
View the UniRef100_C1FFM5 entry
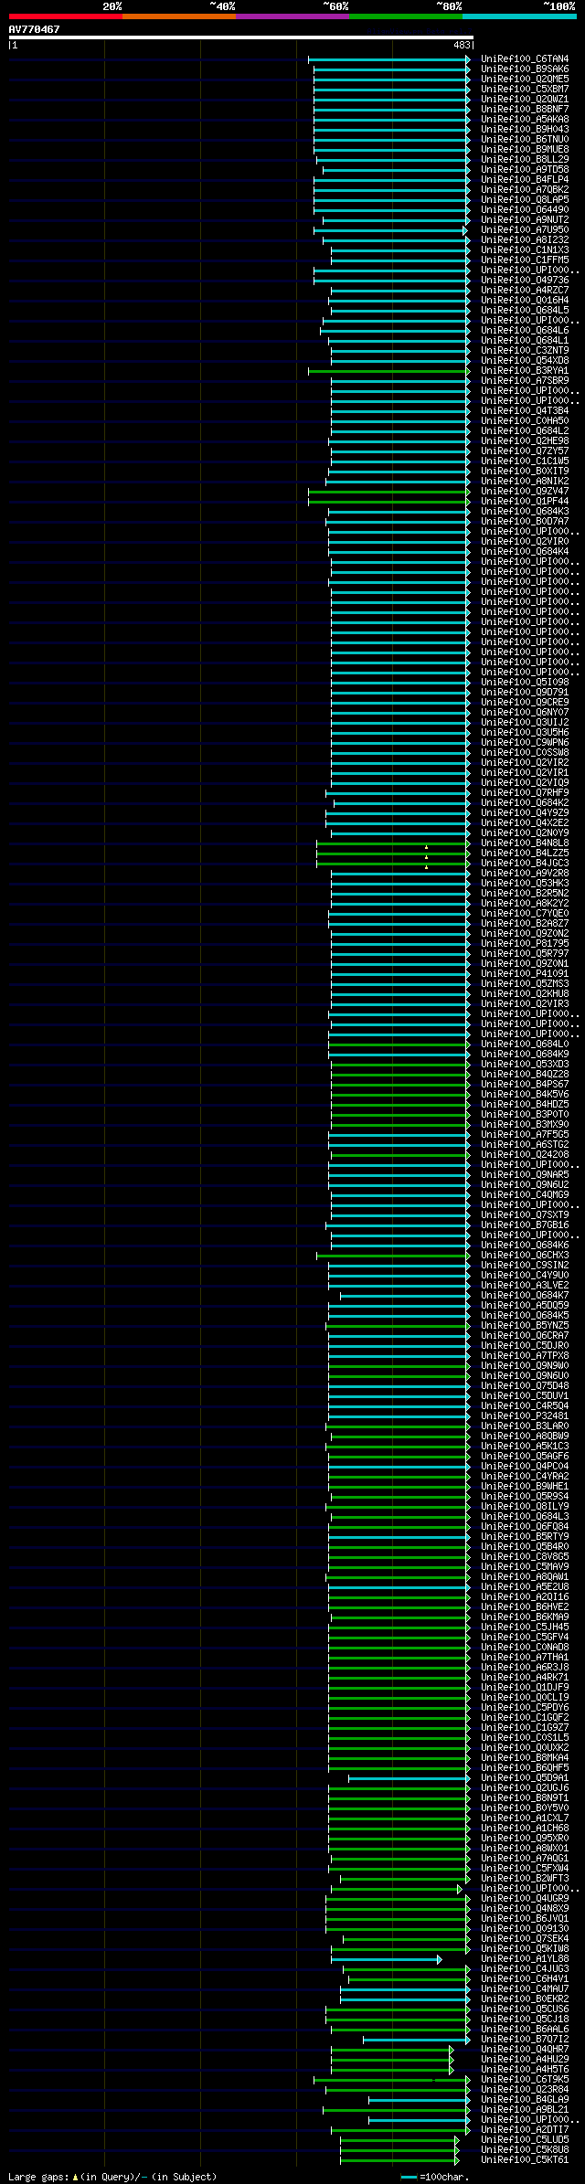pos(525,260)
